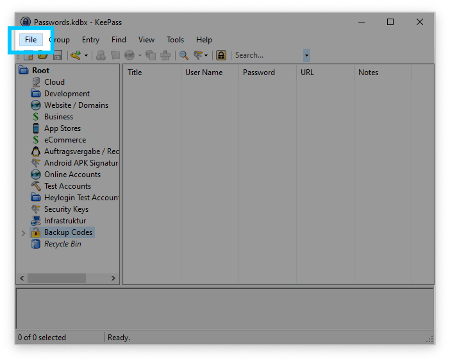
Task: Open the Open URL dropdown arrow
Action: tap(140, 55)
